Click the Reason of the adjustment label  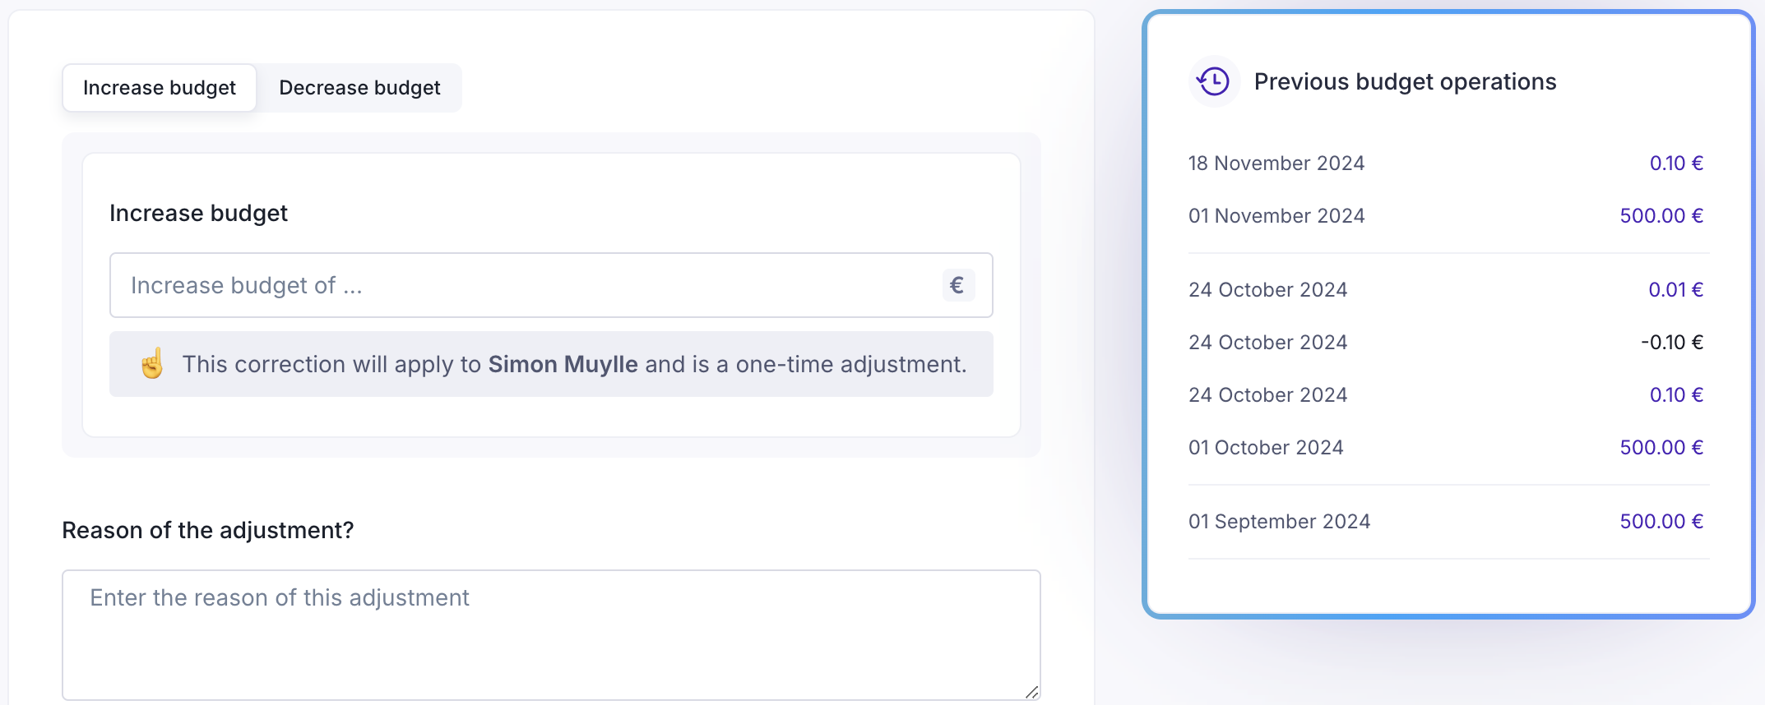pos(208,531)
